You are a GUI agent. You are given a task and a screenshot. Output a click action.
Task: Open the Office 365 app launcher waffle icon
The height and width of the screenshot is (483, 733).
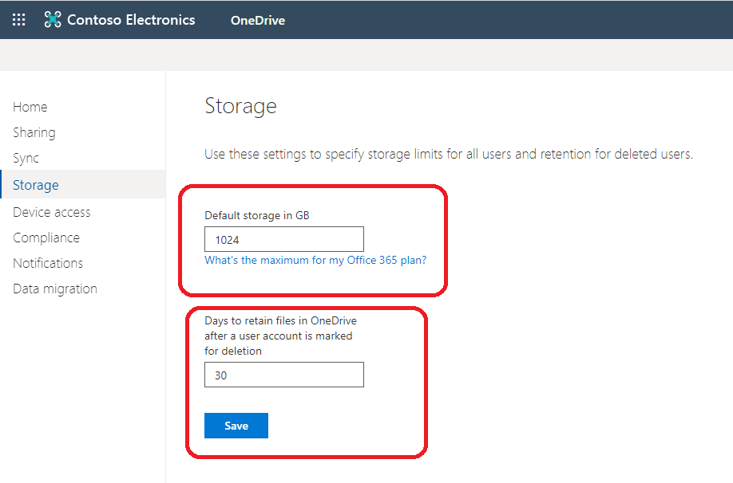pyautogui.click(x=18, y=19)
